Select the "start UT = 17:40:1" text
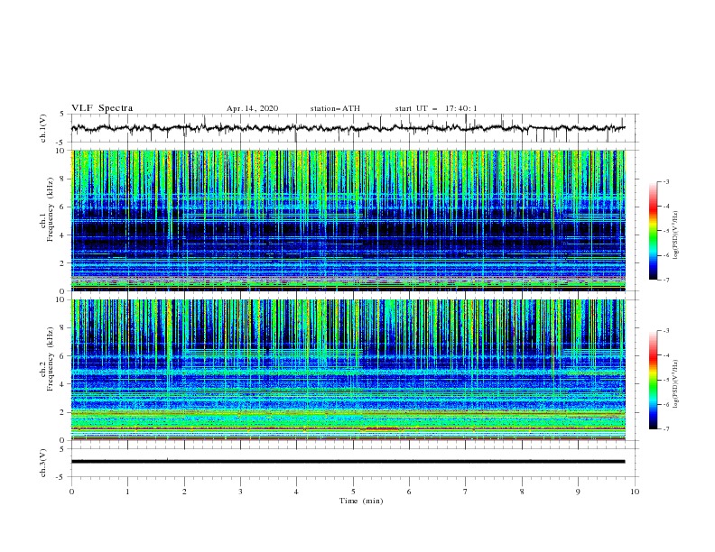The height and width of the screenshot is (552, 715). 436,108
